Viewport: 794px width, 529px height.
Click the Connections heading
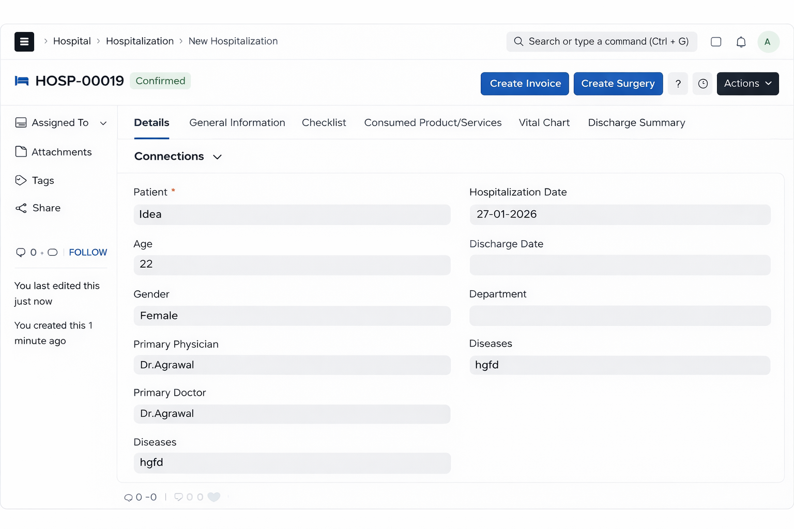pyautogui.click(x=169, y=156)
